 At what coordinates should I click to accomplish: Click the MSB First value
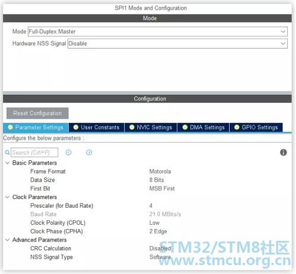coord(162,189)
